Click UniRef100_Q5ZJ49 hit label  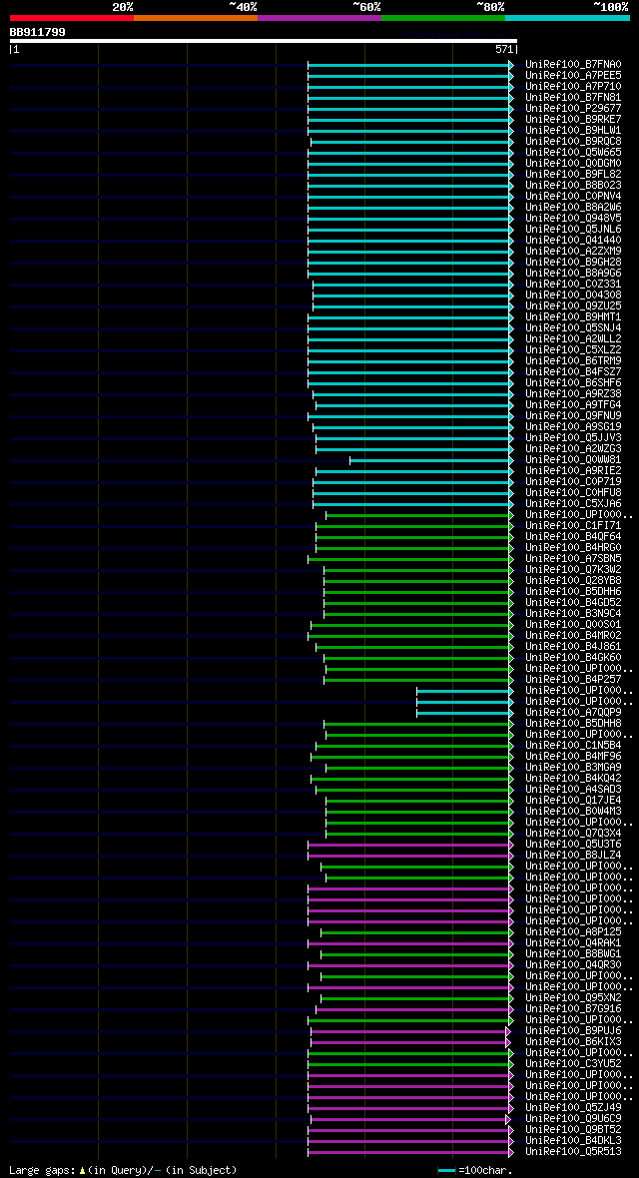573,1108
